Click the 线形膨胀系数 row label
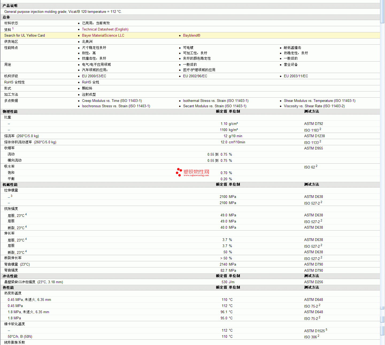The height and width of the screenshot is (345, 385). point(15,343)
